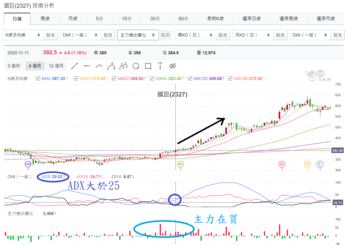Click the 設定 button next to DMI
Viewport: 348px width, 245px height.
click(108, 35)
